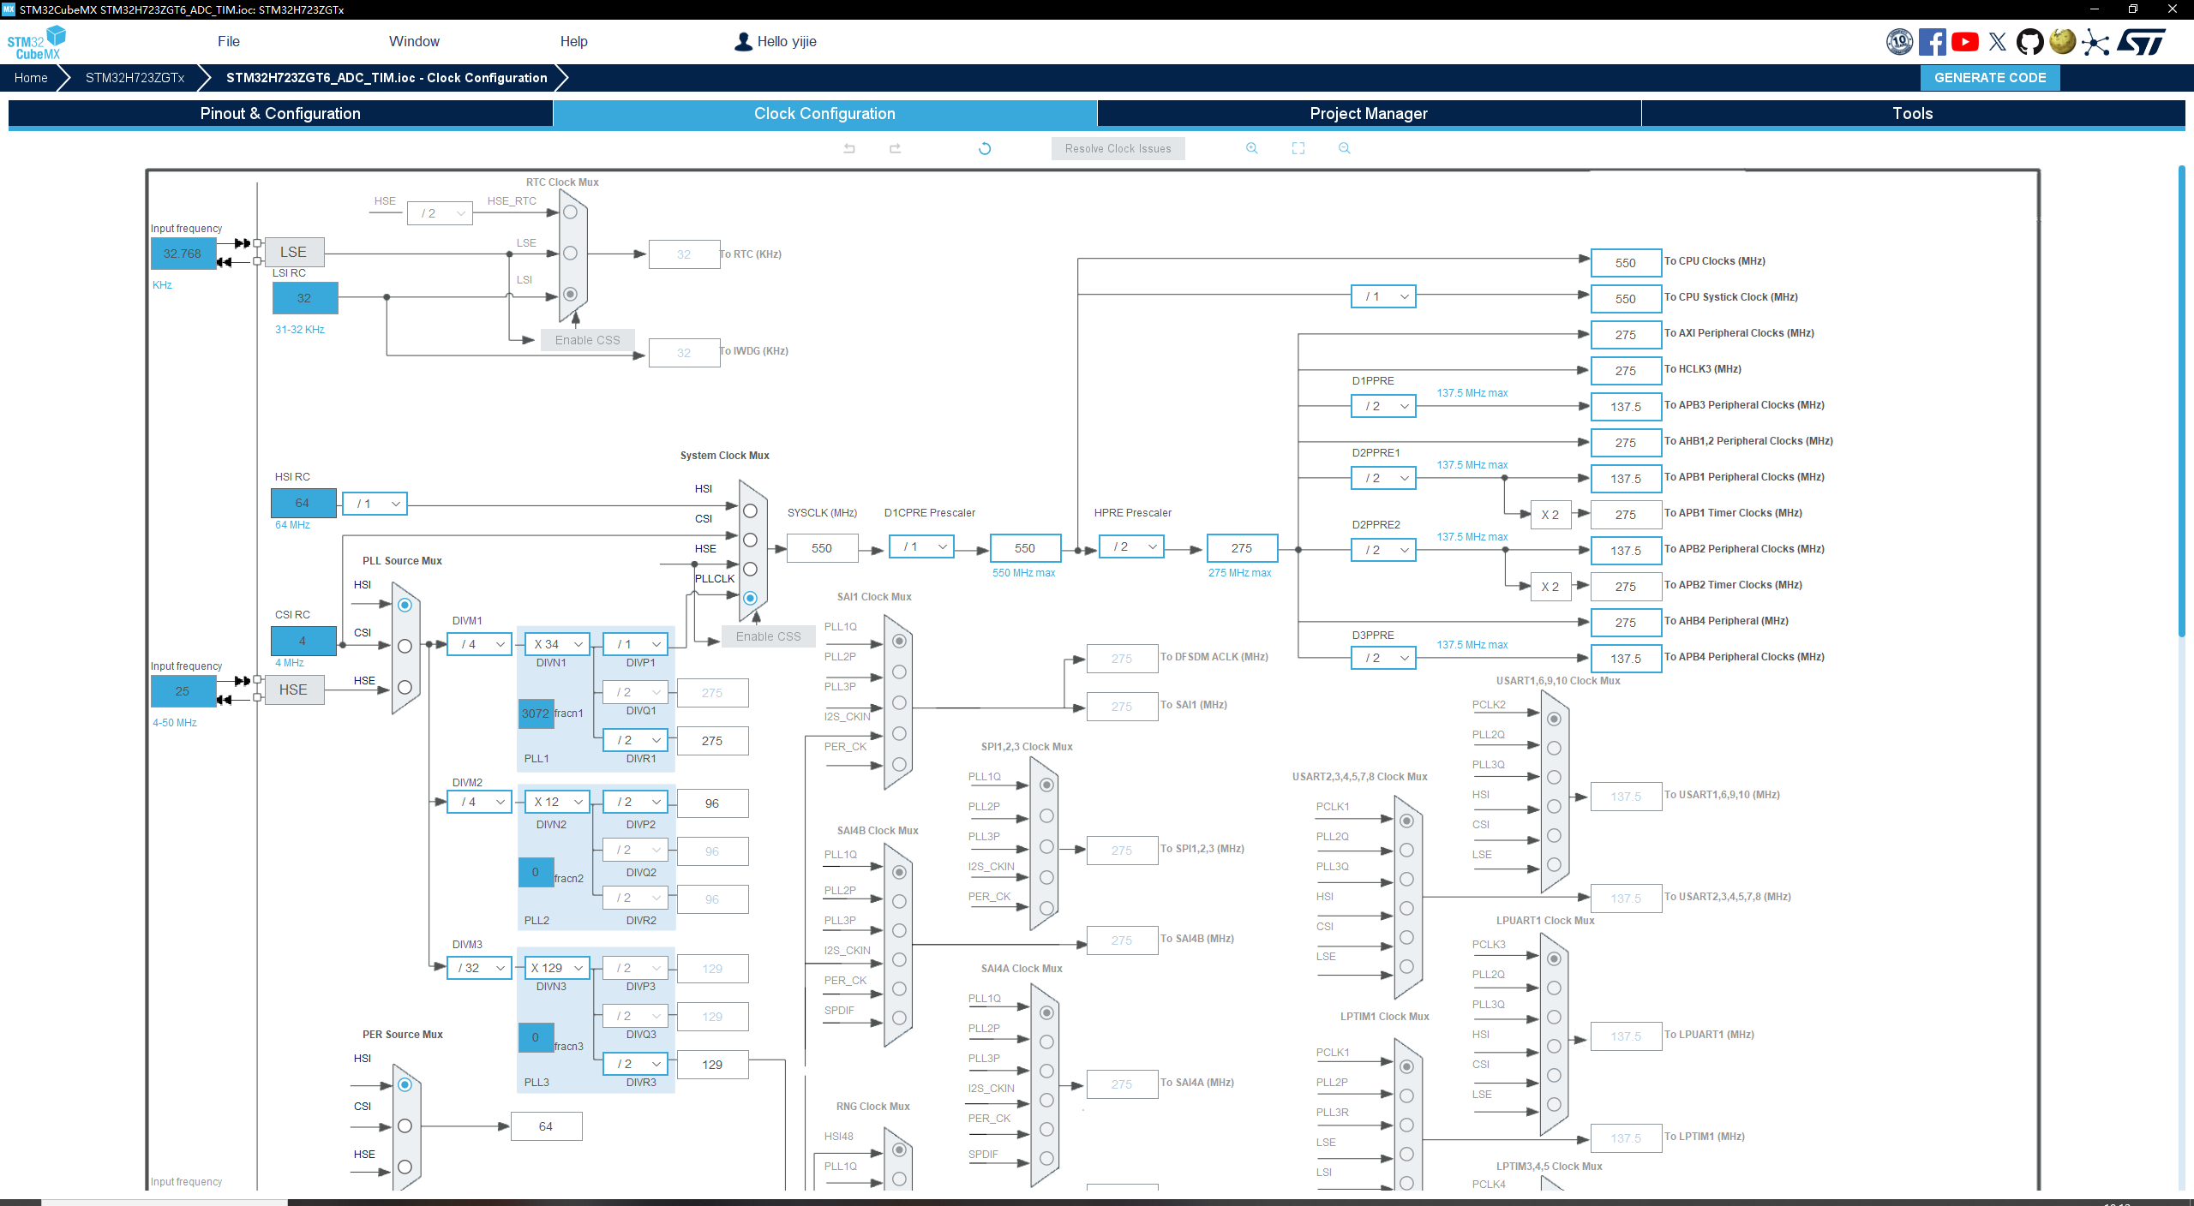The height and width of the screenshot is (1206, 2194).
Task: Open the CPU Systick /1 dropdown
Action: coord(1383,296)
